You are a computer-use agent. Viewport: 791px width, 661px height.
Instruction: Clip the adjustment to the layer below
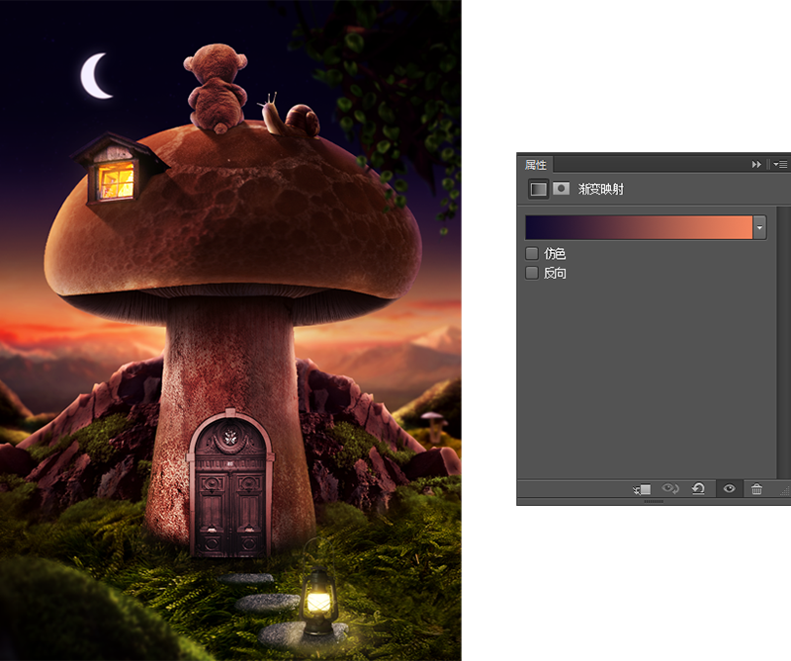(x=642, y=489)
